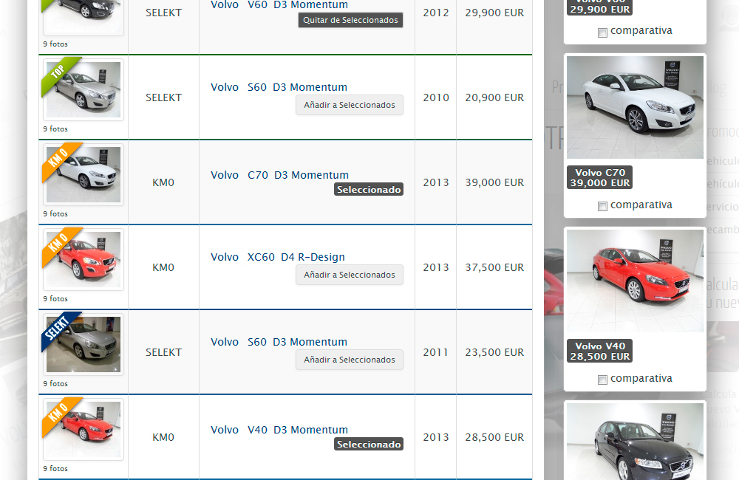Viewport: 739px width, 480px height.
Task: Open the Volvo XC60 D4 R-Design link
Action: point(278,257)
